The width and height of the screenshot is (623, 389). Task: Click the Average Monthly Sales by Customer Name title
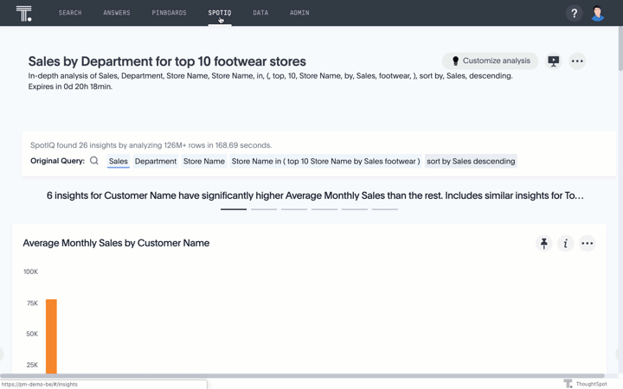point(116,243)
